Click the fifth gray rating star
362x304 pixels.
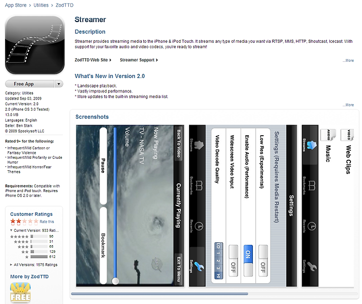point(36,221)
